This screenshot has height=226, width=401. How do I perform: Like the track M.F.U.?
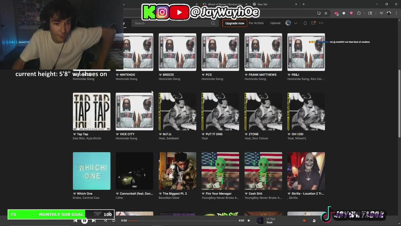[160, 134]
